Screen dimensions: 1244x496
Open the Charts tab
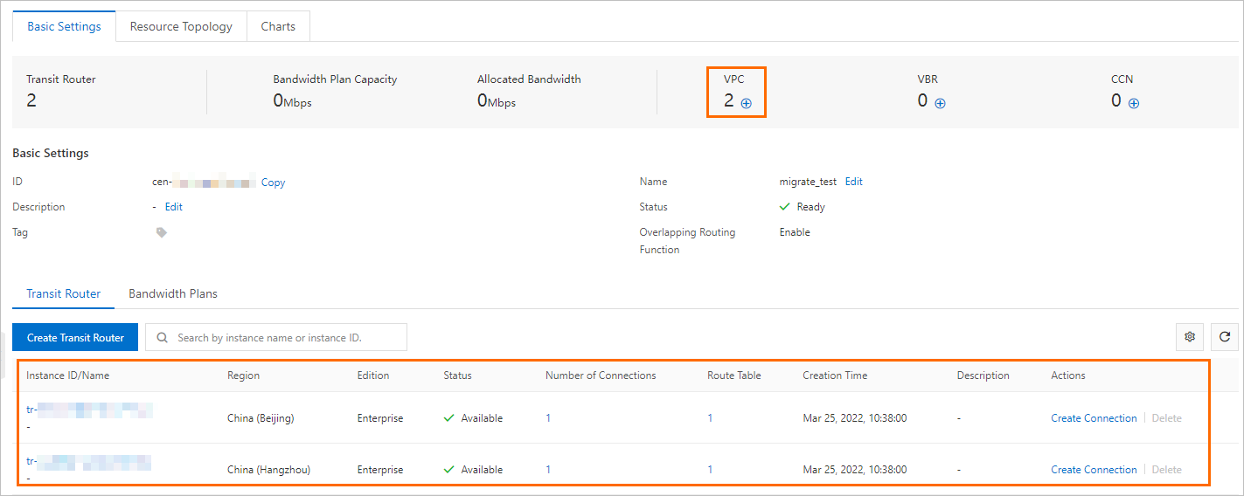pos(278,26)
